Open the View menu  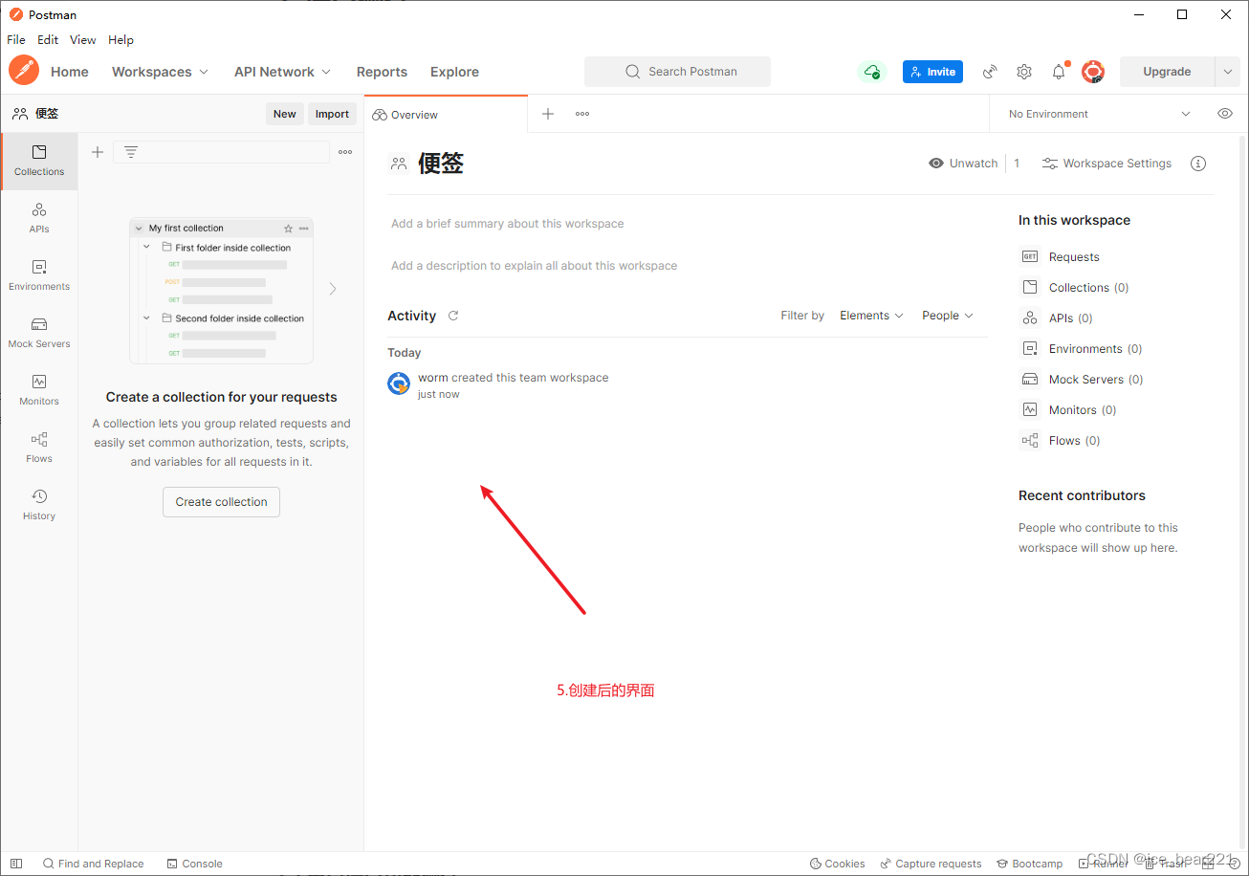83,40
